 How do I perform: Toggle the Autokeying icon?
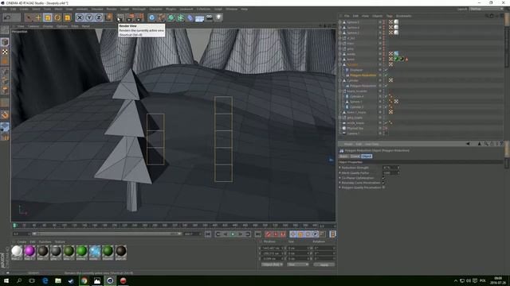(276, 234)
